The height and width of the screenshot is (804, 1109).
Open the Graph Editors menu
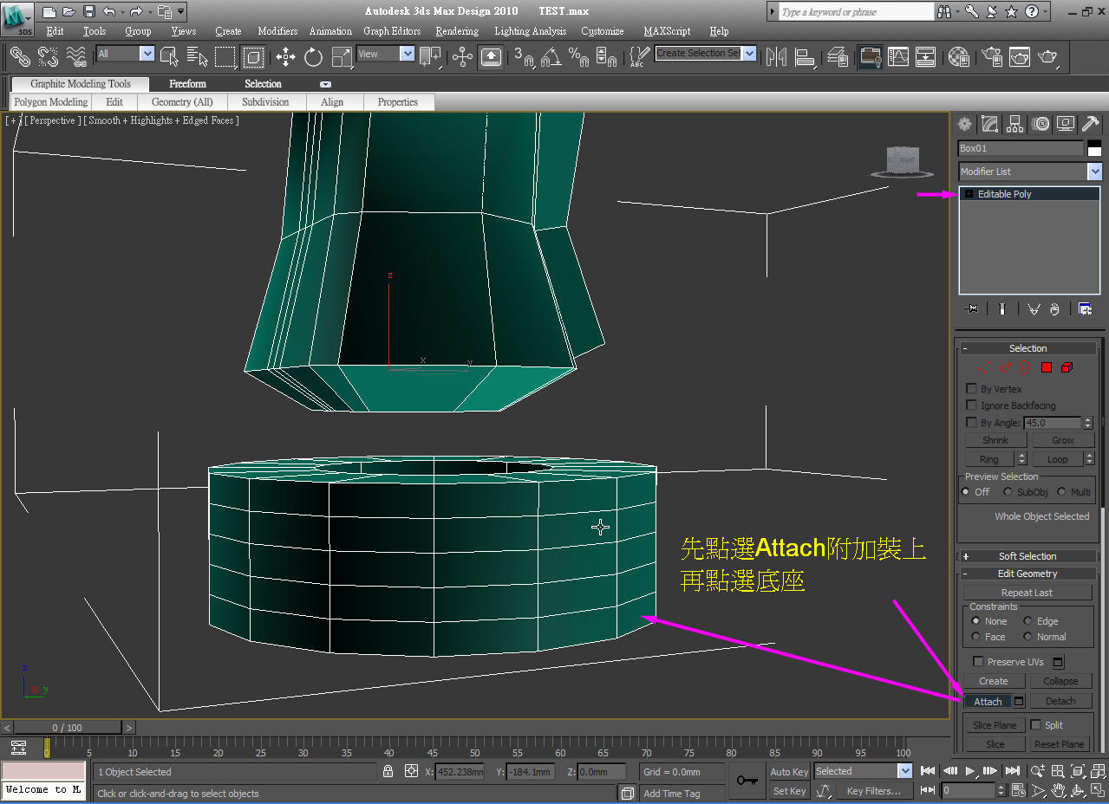click(x=392, y=31)
